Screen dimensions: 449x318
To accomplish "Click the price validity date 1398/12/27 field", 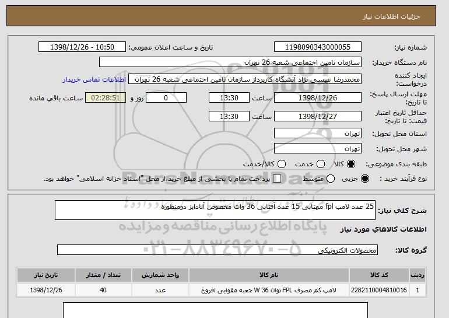I will tap(318, 116).
